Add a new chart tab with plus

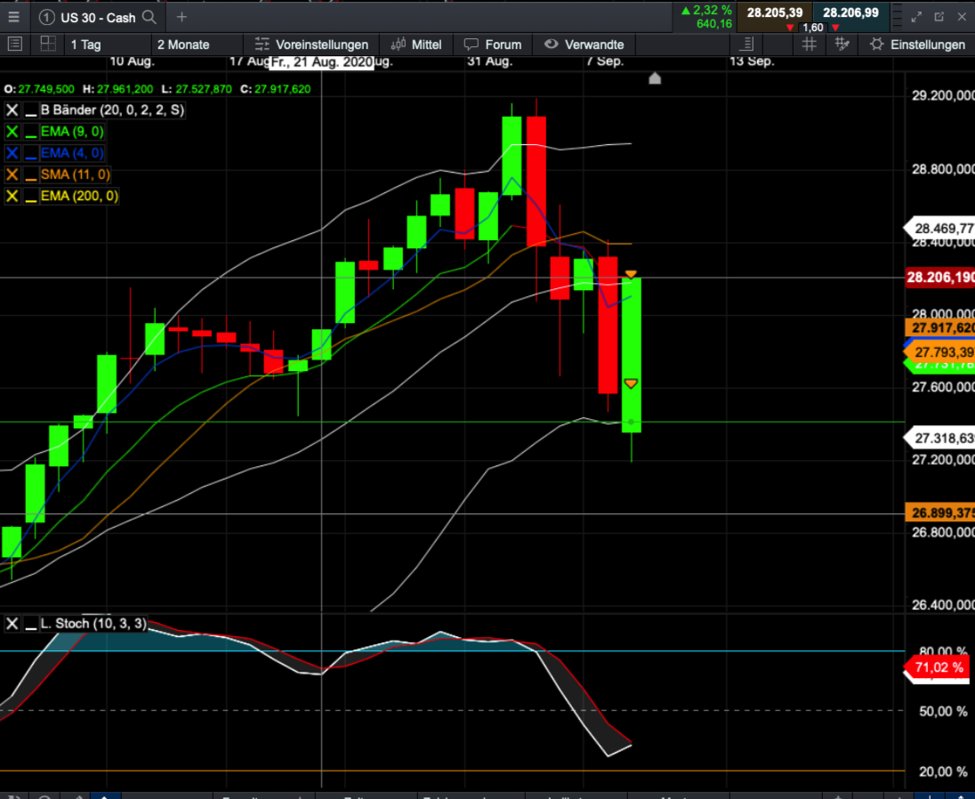pos(181,17)
